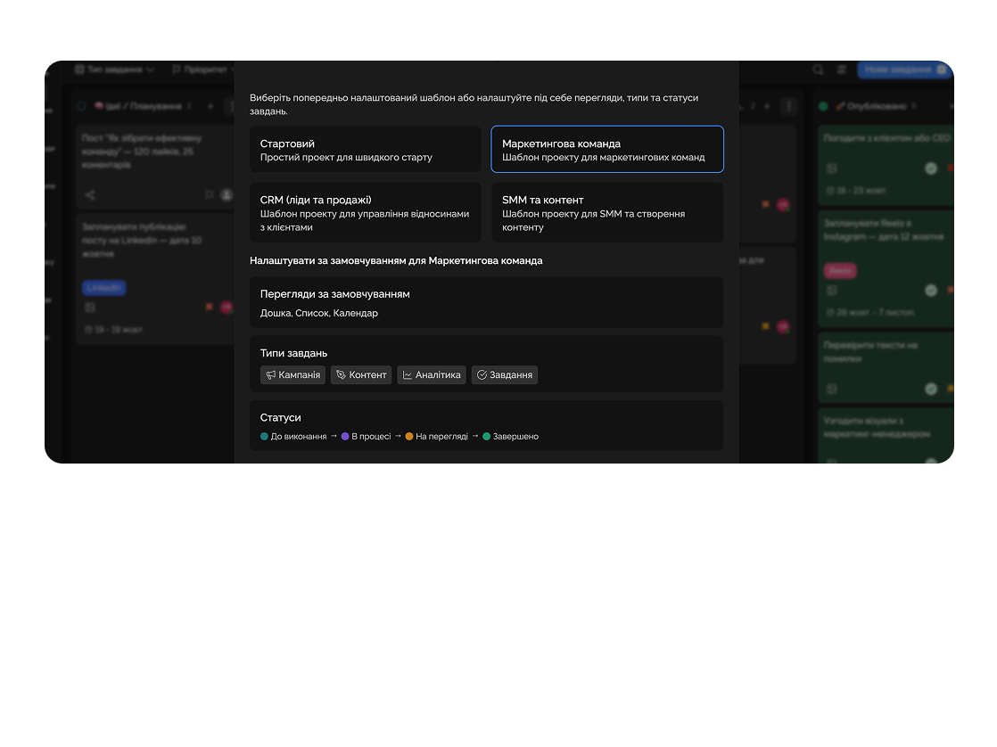The height and width of the screenshot is (747, 997).
Task: Click the share icon on the first card
Action: click(90, 194)
